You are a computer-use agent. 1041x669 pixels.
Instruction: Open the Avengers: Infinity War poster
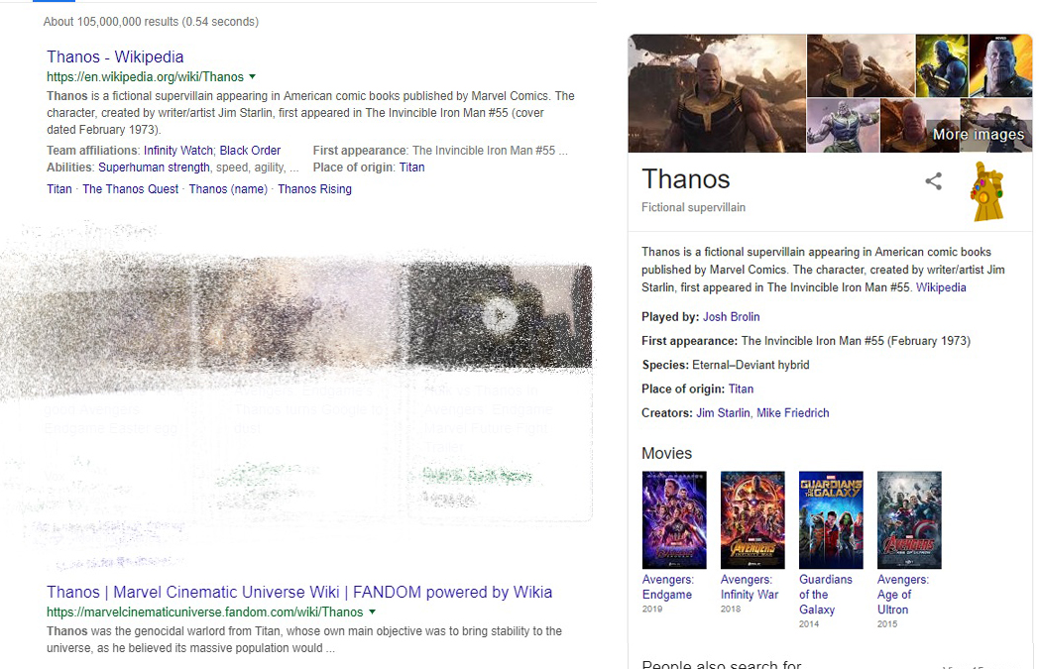click(752, 519)
